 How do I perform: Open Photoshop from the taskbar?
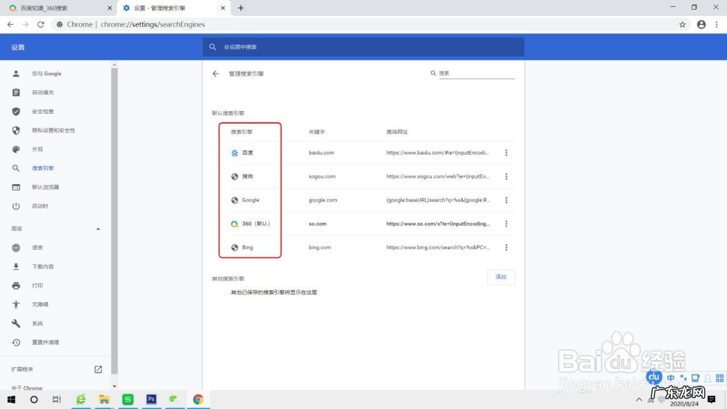click(x=151, y=399)
